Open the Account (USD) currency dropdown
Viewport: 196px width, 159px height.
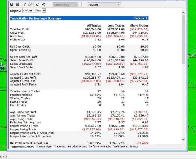66,5
